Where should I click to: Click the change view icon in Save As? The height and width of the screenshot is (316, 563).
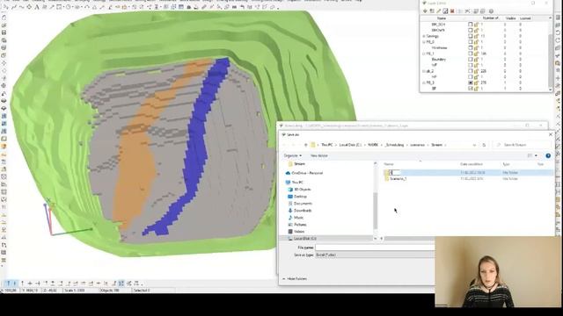(x=530, y=155)
